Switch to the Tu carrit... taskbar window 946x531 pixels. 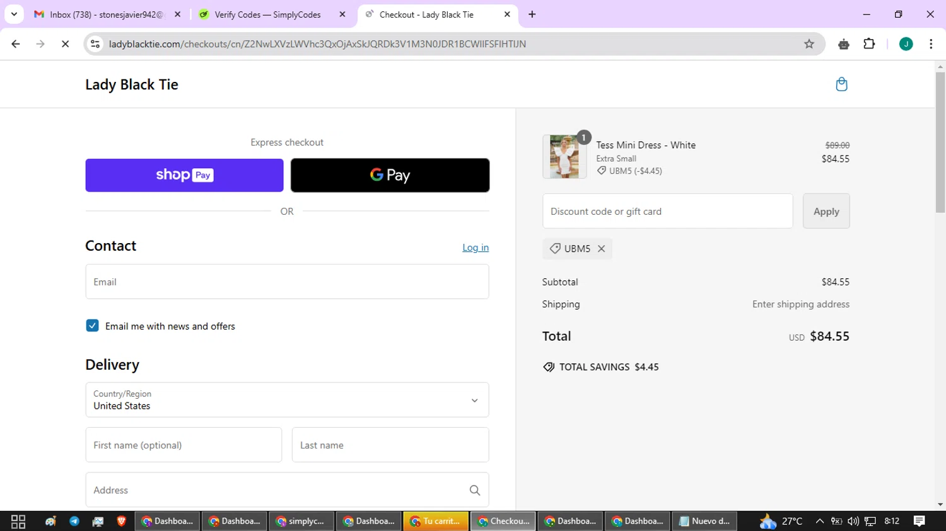[436, 521]
